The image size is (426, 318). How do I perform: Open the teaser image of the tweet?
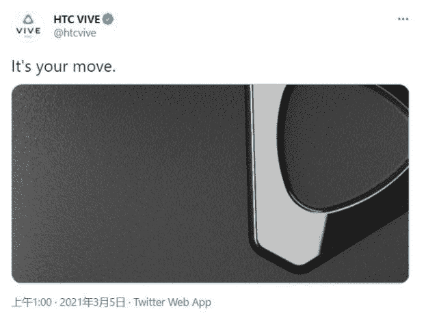point(211,184)
